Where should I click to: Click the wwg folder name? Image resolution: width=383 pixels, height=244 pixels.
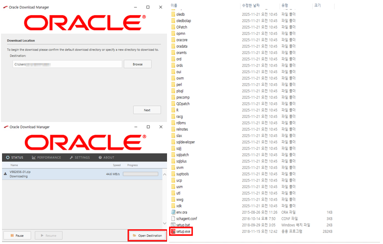(x=180, y=199)
